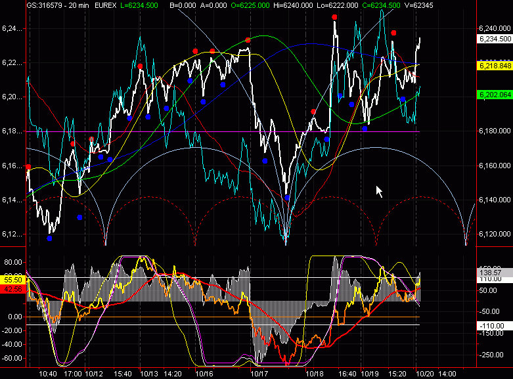Click the V=62345 volume value

pyautogui.click(x=419, y=5)
